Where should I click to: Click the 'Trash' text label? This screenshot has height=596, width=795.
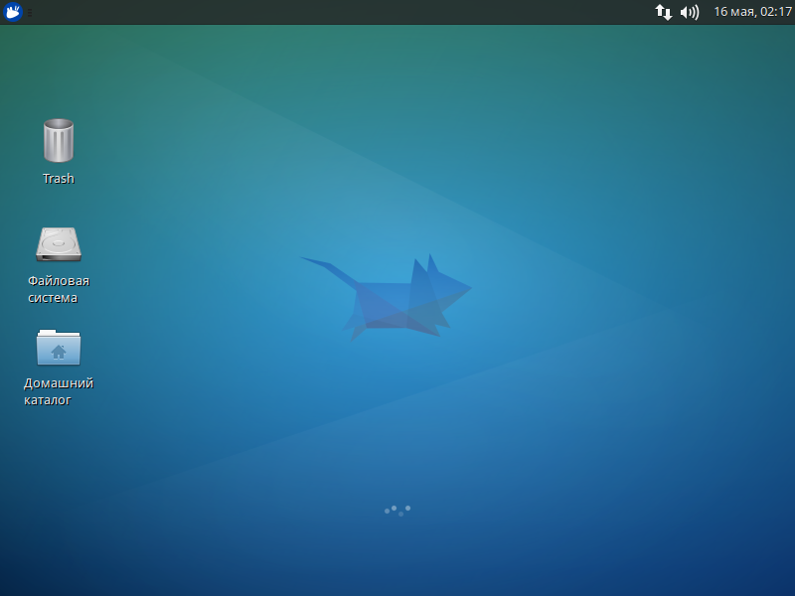click(x=59, y=179)
